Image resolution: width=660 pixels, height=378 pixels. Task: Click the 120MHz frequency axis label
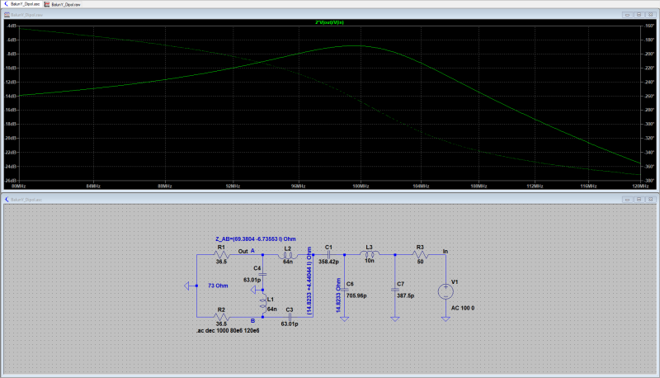(641, 186)
